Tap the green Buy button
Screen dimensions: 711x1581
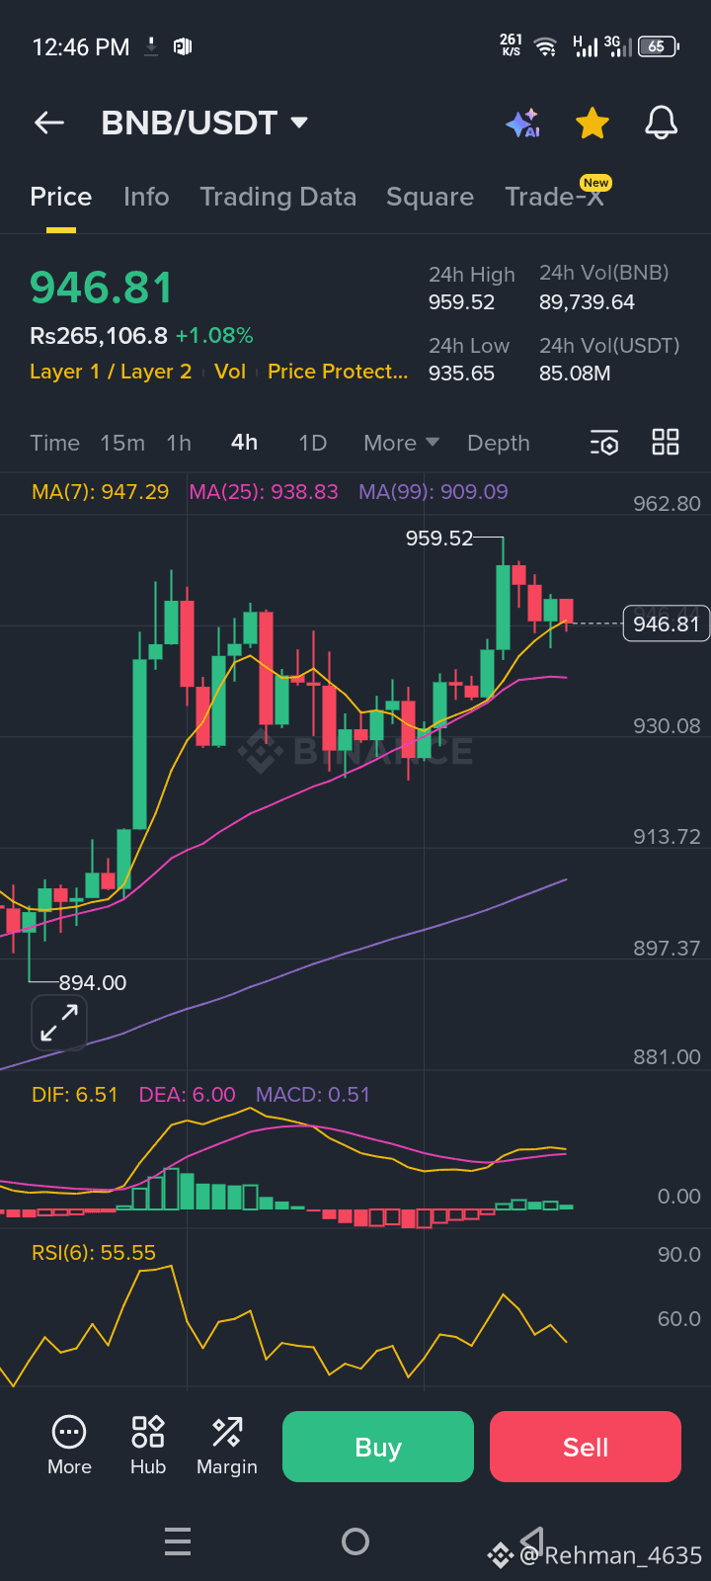click(378, 1447)
